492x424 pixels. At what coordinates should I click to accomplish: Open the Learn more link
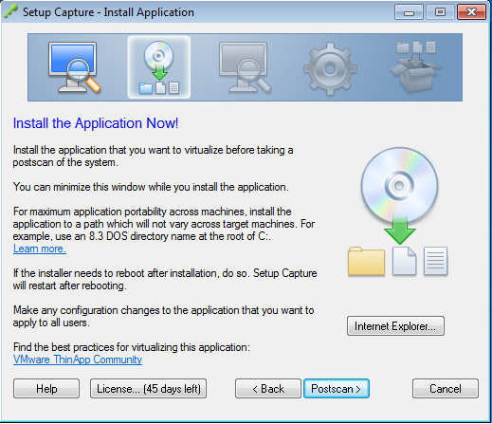click(40, 249)
